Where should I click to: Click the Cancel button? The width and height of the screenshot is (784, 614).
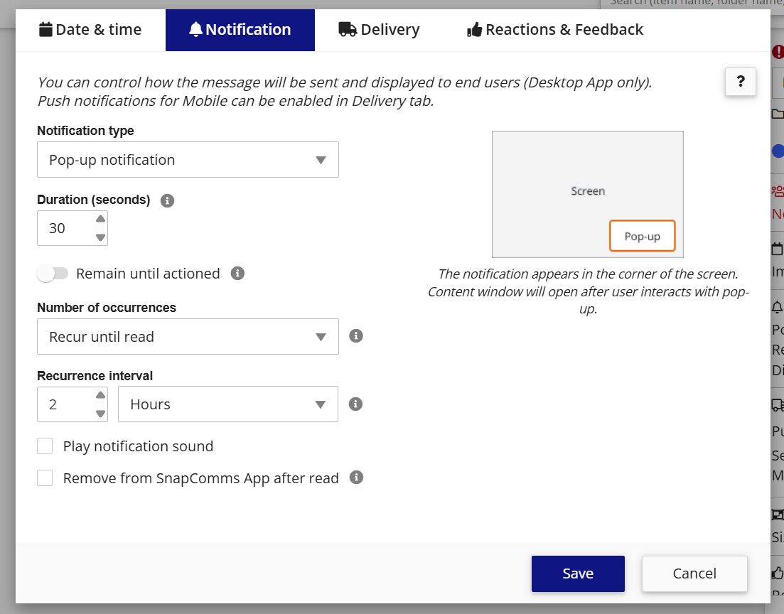(x=694, y=573)
